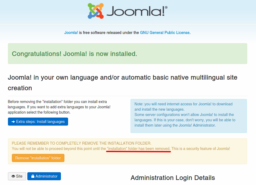Image resolution: width=256 pixels, height=185 pixels.
Task: Open the GNU General Public License link
Action: (x=165, y=33)
